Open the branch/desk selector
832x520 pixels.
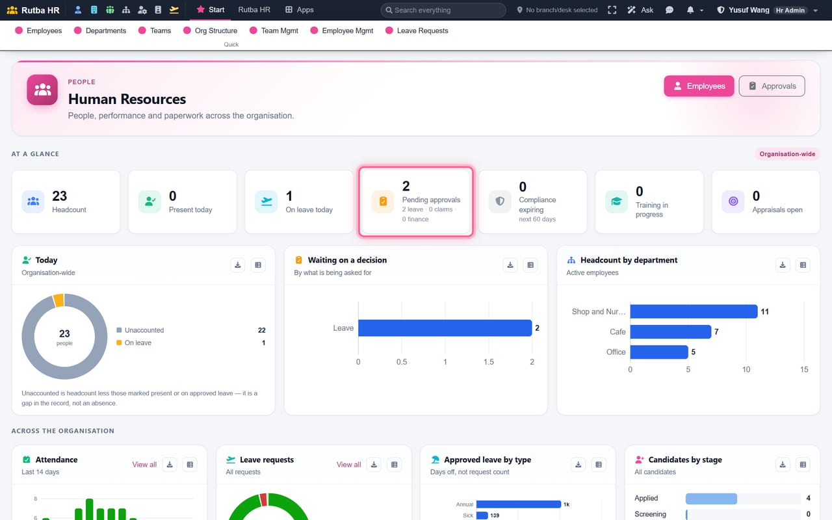pyautogui.click(x=557, y=10)
